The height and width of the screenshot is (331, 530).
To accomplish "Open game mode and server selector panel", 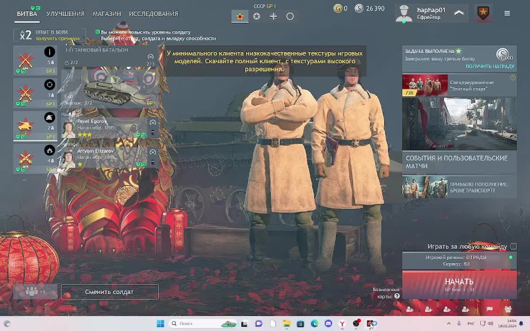I will point(459,261).
